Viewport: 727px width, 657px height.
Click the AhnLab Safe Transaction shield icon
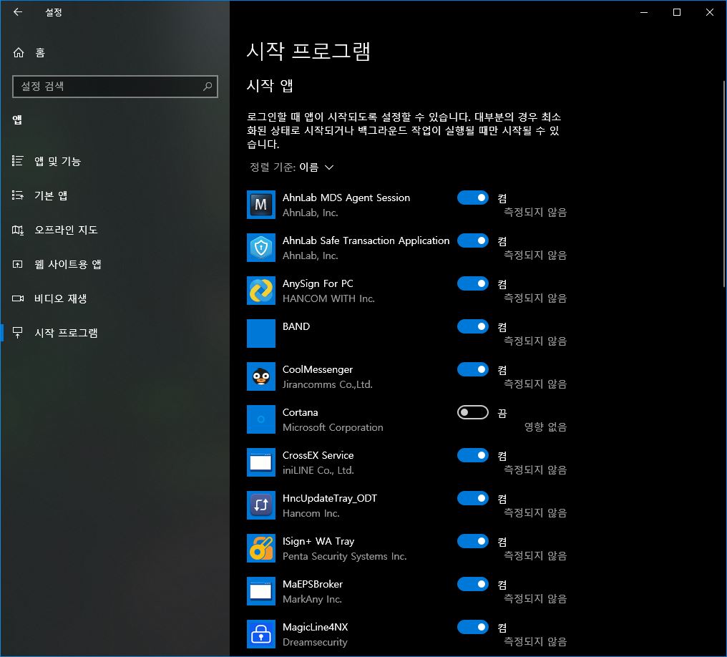point(261,248)
